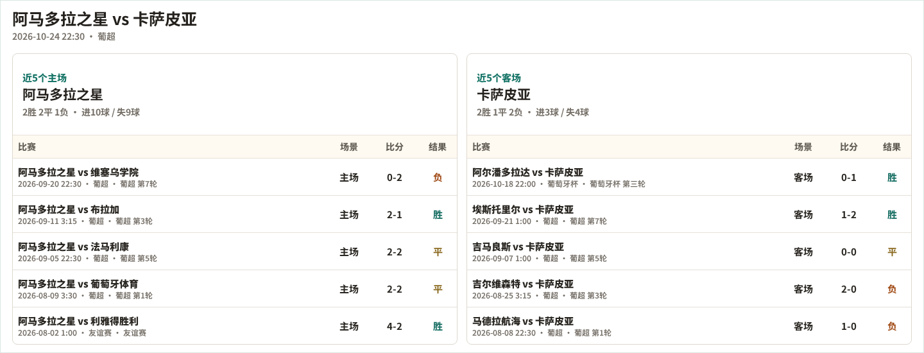Click score 4-2 in 利雅得胜利 row
The height and width of the screenshot is (353, 924).
pos(395,326)
